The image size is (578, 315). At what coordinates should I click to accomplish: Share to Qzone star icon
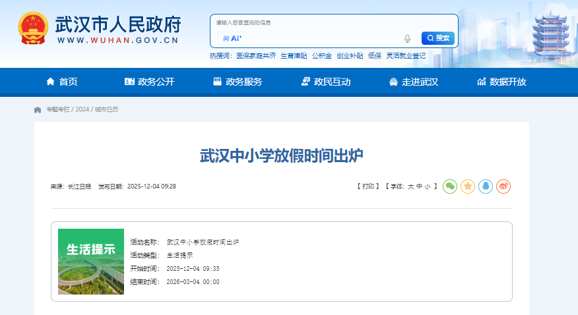pos(467,186)
